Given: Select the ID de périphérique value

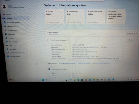Looking at the screenshot, I should click(85, 52).
